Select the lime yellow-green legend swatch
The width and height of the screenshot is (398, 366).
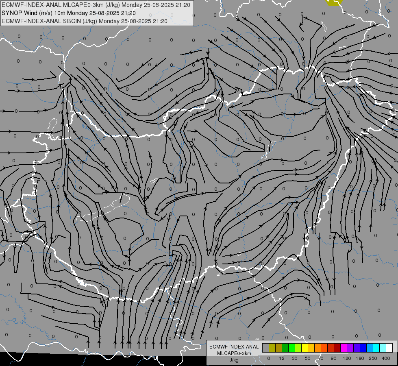click(298, 348)
